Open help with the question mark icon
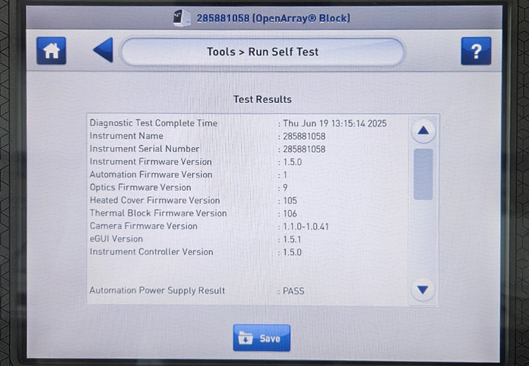The width and height of the screenshot is (529, 366). tap(476, 51)
